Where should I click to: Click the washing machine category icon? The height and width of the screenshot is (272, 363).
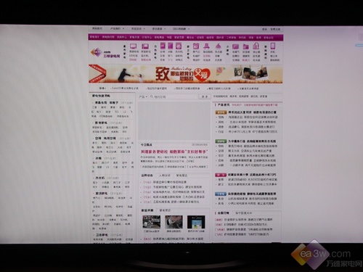179,46
